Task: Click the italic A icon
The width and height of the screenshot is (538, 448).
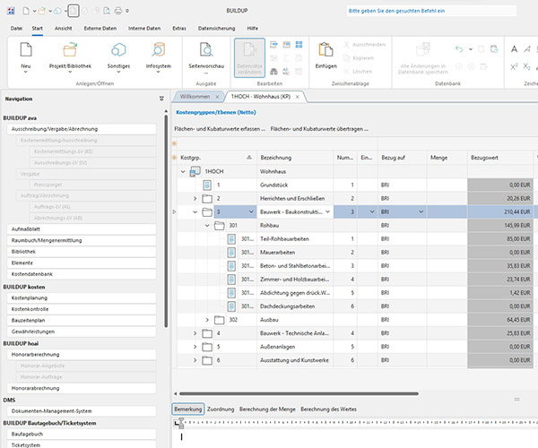Action: point(527,49)
